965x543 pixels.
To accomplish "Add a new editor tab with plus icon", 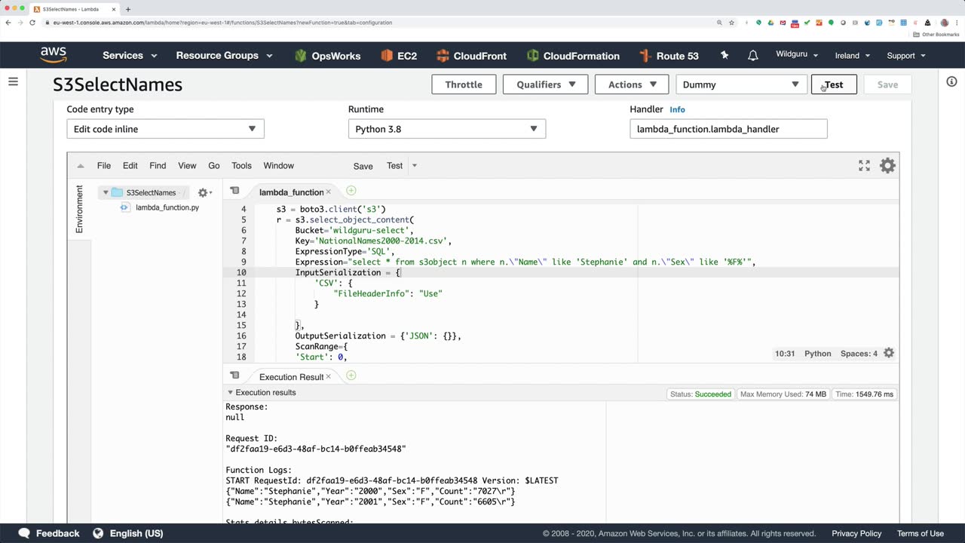I will (x=351, y=192).
